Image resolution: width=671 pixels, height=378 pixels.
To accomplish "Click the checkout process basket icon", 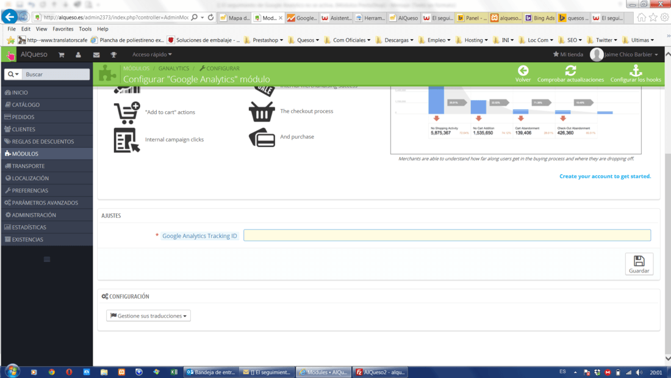I will point(262,111).
